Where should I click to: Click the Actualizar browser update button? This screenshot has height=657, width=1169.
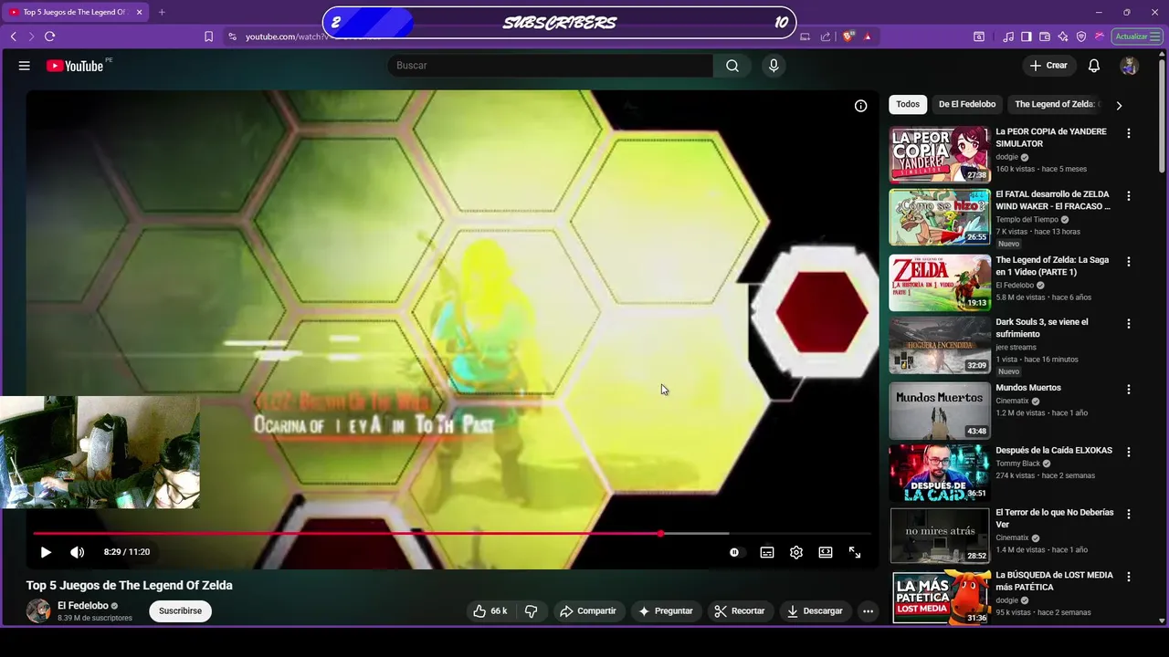1137,36
